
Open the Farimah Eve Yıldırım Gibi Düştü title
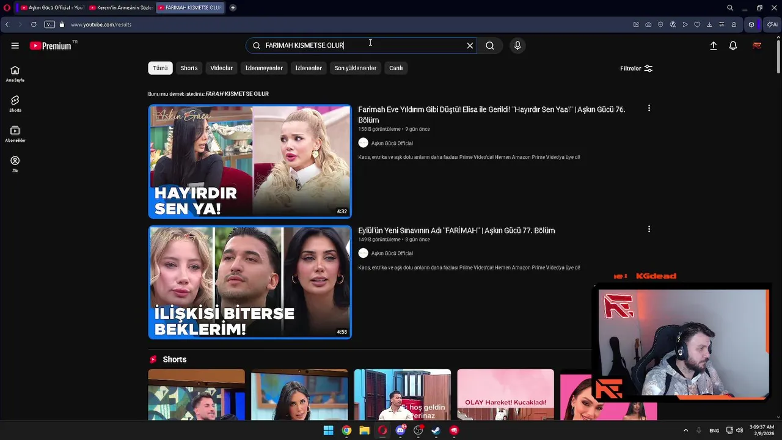pyautogui.click(x=491, y=115)
